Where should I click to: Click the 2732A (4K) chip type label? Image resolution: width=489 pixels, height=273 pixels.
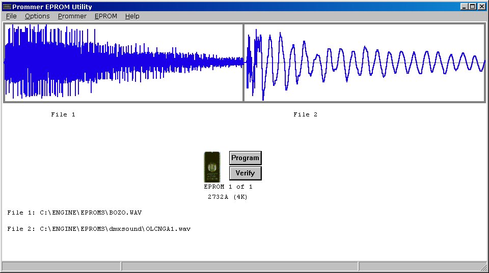pos(228,197)
